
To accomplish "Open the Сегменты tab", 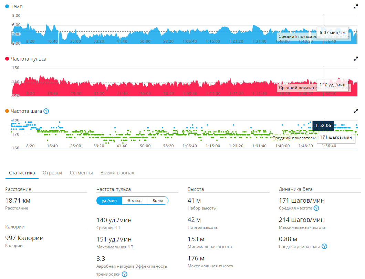I will click(x=81, y=173).
